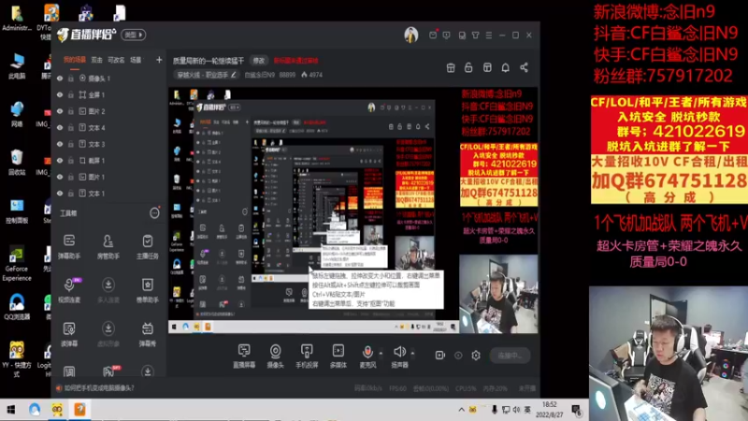This screenshot has width=748, height=421.
Task: Click the user avatar in title bar
Action: pos(411,35)
